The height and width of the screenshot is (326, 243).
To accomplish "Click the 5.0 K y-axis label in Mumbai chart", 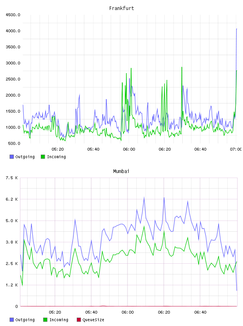I will (12, 221).
